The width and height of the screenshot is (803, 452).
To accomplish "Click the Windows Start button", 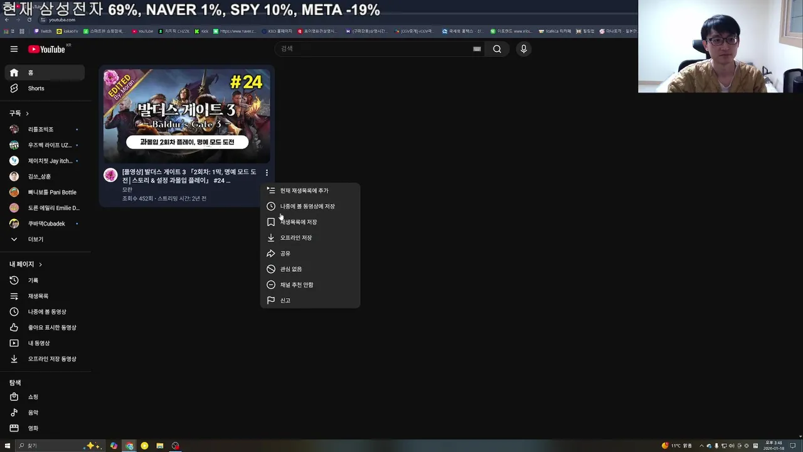I will [x=8, y=446].
